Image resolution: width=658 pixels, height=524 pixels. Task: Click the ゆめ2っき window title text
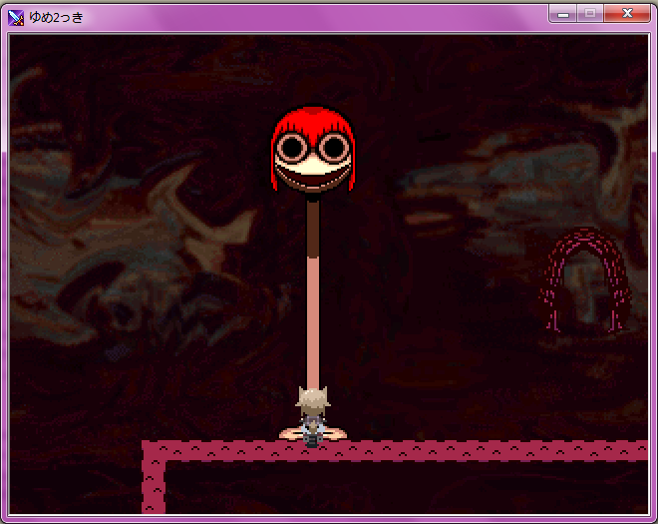click(x=56, y=18)
